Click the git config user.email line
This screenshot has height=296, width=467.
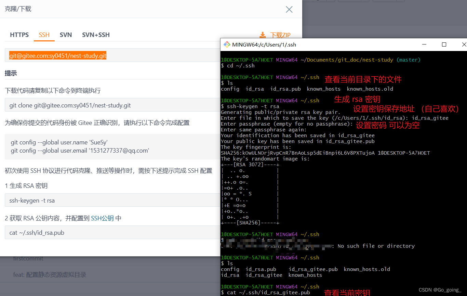tap(80, 151)
